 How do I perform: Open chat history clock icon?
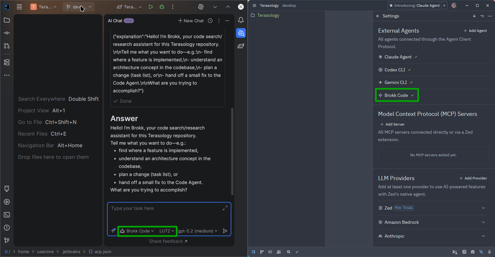210,21
